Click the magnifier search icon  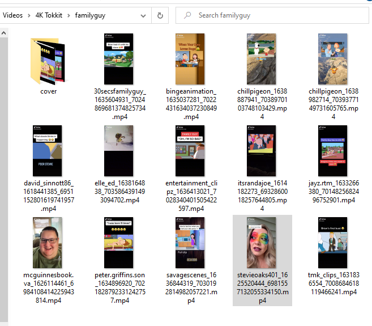pos(187,15)
